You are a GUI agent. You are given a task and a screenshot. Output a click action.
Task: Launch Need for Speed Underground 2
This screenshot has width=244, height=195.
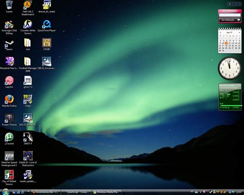coord(9,159)
